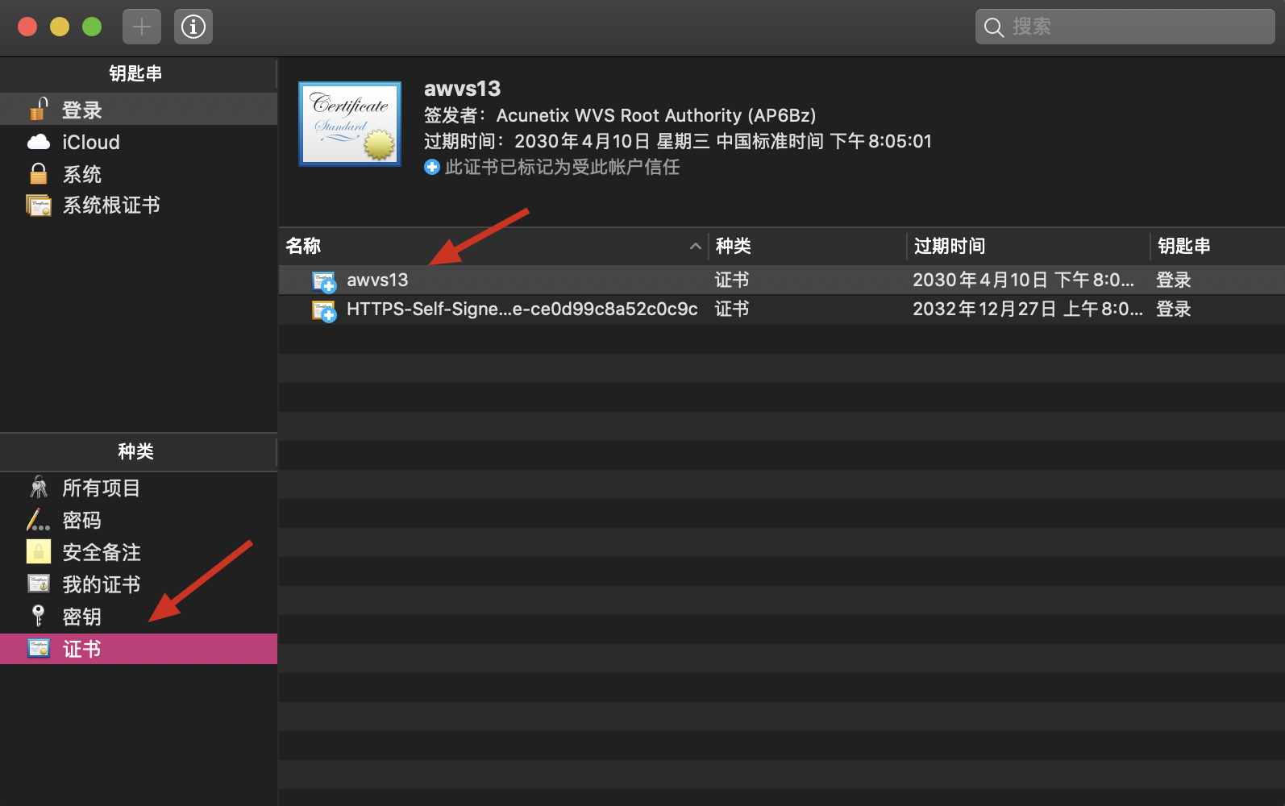Viewport: 1285px width, 806px height.
Task: Show the 所有项目 category
Action: click(102, 488)
